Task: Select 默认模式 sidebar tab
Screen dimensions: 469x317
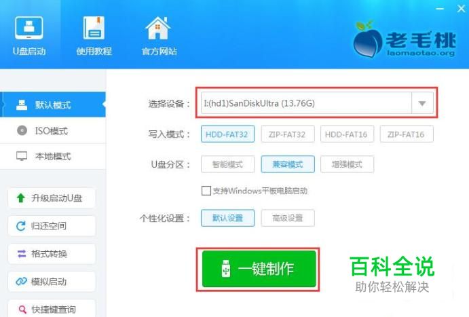Action: [x=53, y=105]
